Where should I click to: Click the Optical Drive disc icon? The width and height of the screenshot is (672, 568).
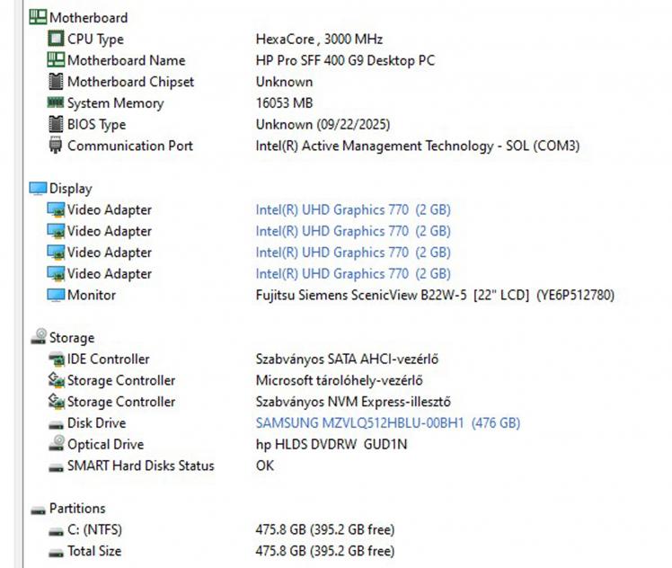point(56,445)
